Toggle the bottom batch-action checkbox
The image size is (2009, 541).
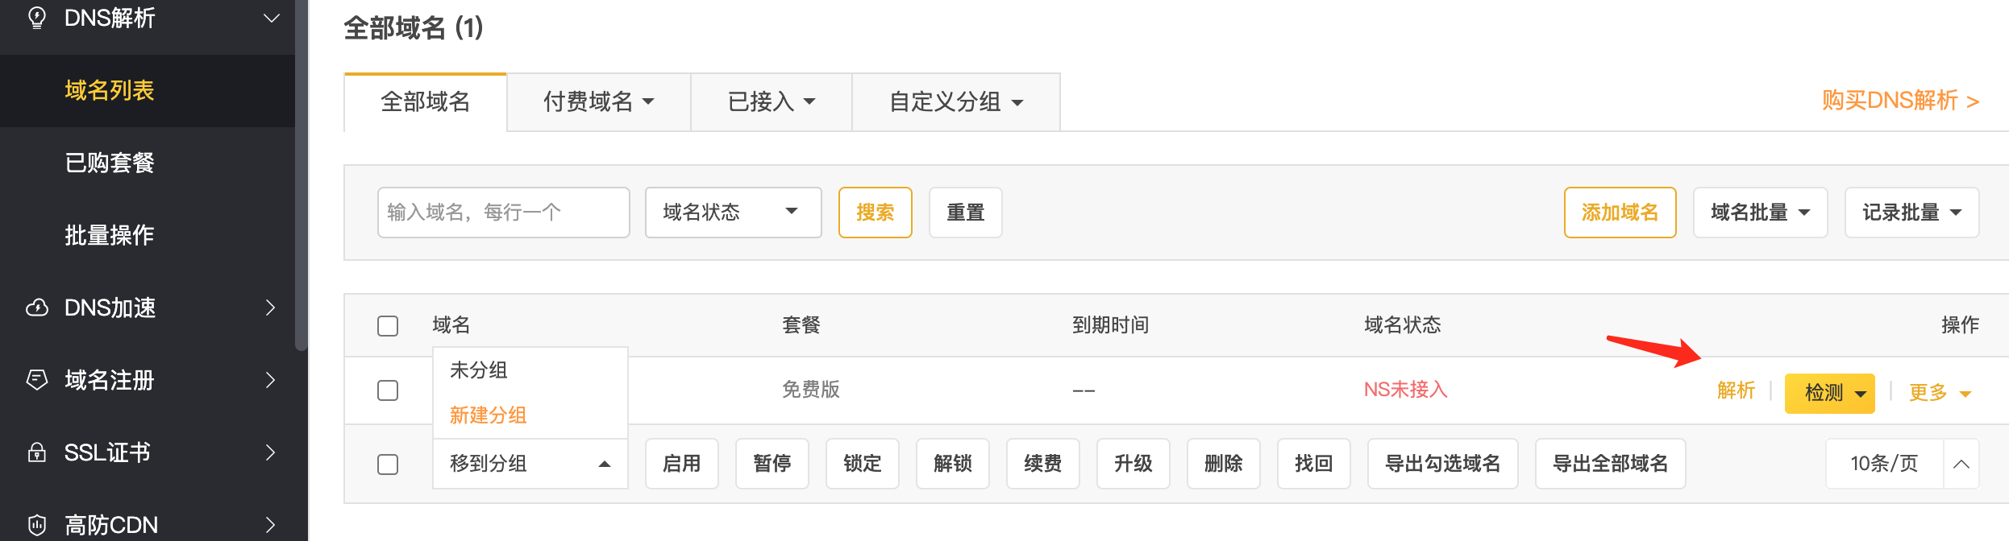[x=388, y=465]
